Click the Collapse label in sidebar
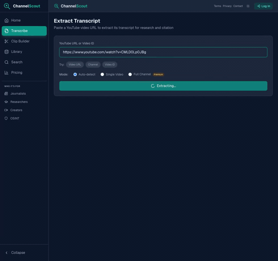Screen dimensions: 278x261 point(18,253)
